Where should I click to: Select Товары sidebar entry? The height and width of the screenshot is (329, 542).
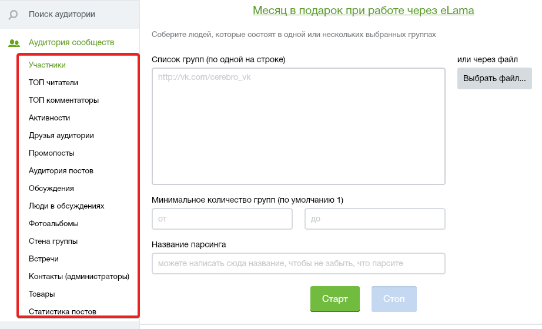42,294
